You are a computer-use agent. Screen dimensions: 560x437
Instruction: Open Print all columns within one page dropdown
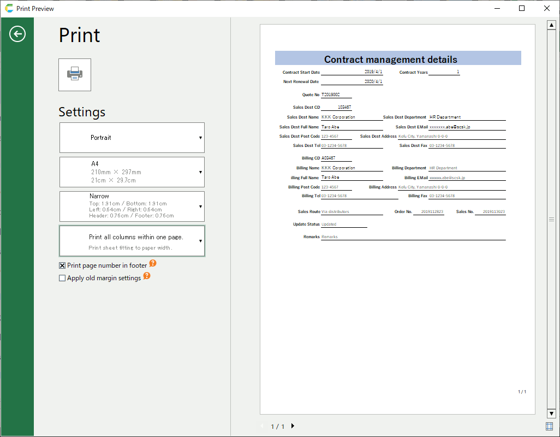[x=132, y=241]
